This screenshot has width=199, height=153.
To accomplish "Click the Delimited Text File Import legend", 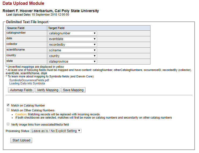I will tap(27, 22).
